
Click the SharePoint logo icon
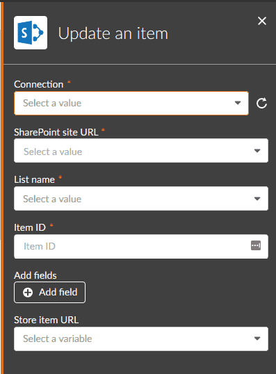click(x=31, y=33)
